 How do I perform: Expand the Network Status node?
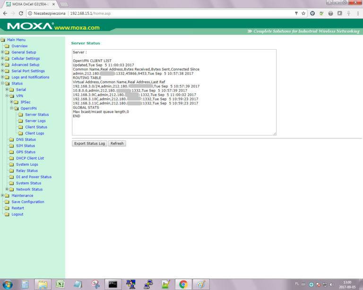[7, 189]
